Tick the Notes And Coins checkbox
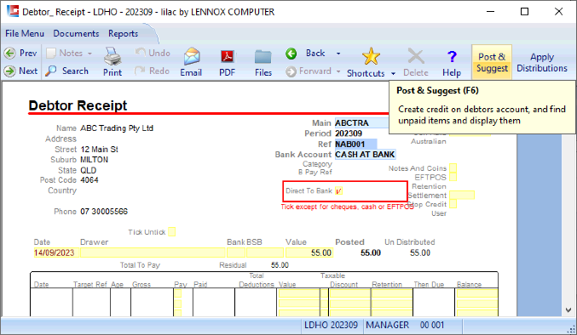 pos(453,168)
